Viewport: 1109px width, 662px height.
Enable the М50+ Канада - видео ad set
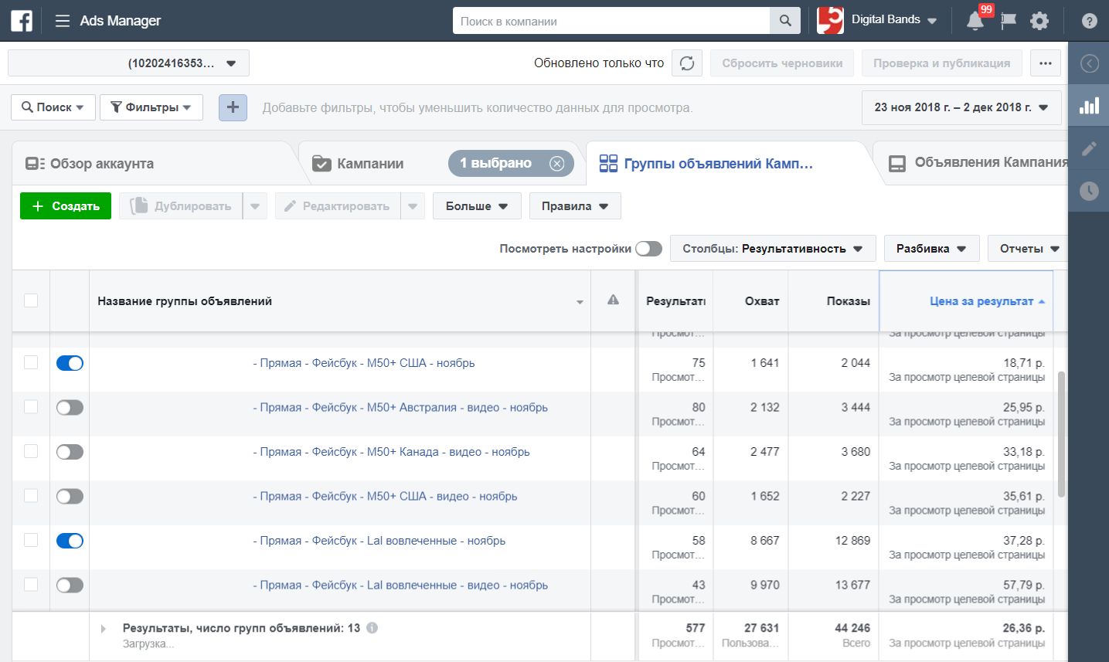70,452
